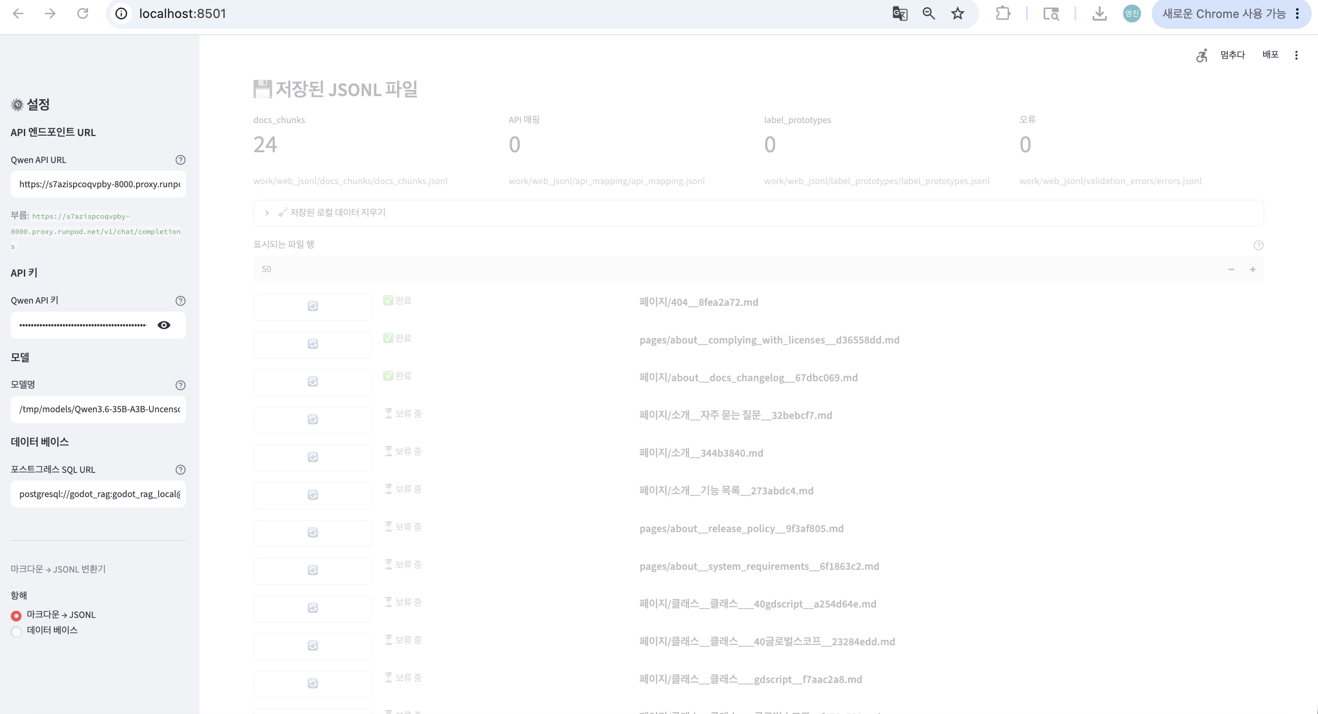Image resolution: width=1318 pixels, height=714 pixels.
Task: Click the 배포 deploy button
Action: 1270,55
